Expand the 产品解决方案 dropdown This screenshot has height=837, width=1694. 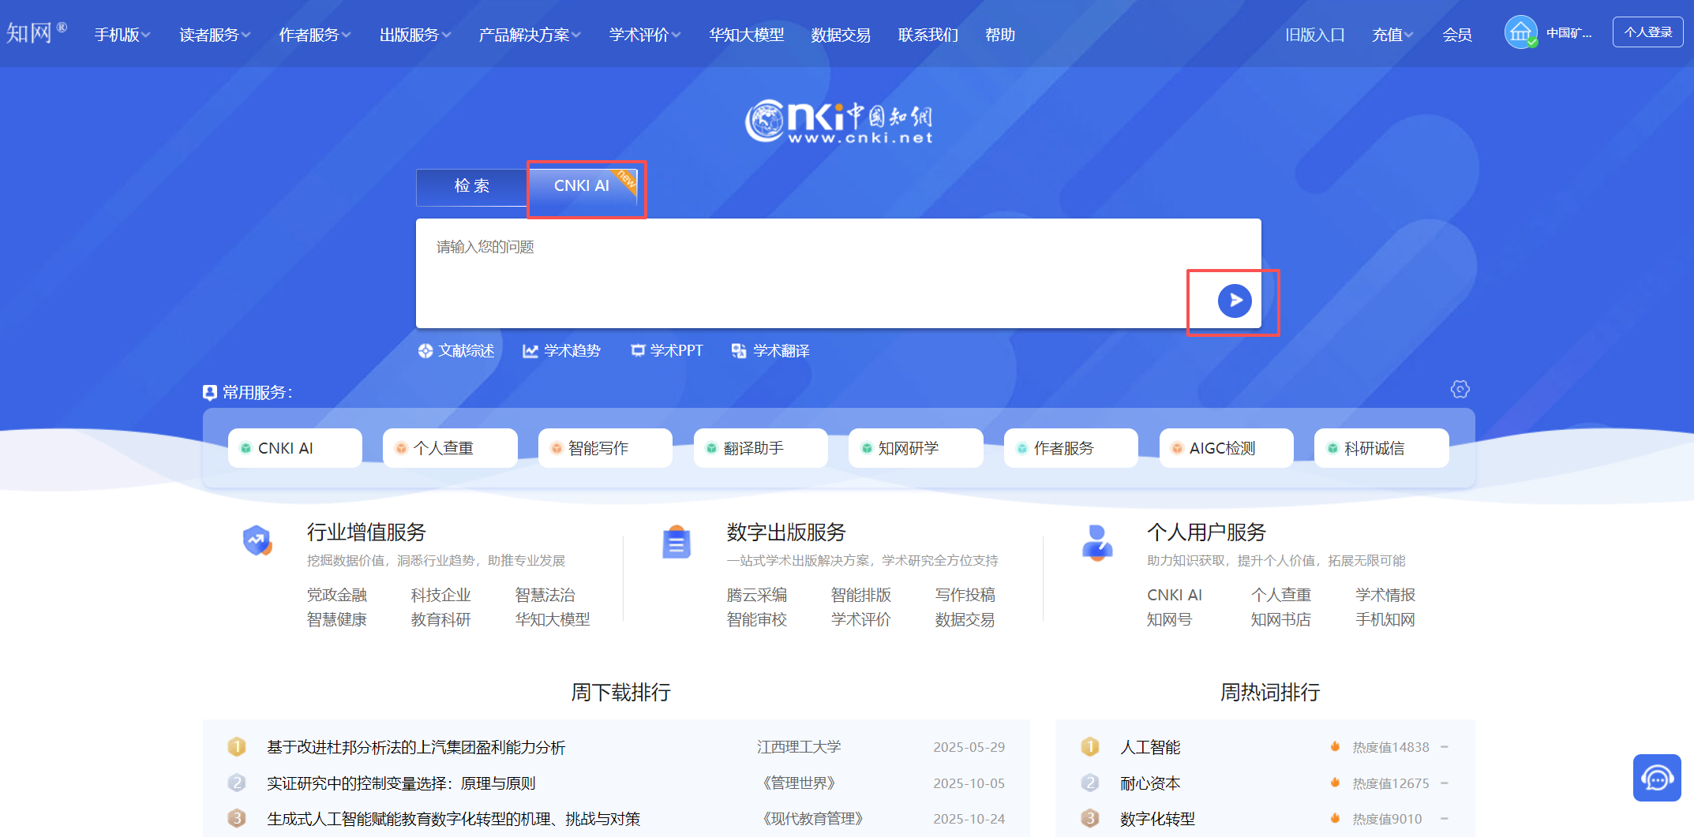[x=530, y=35]
